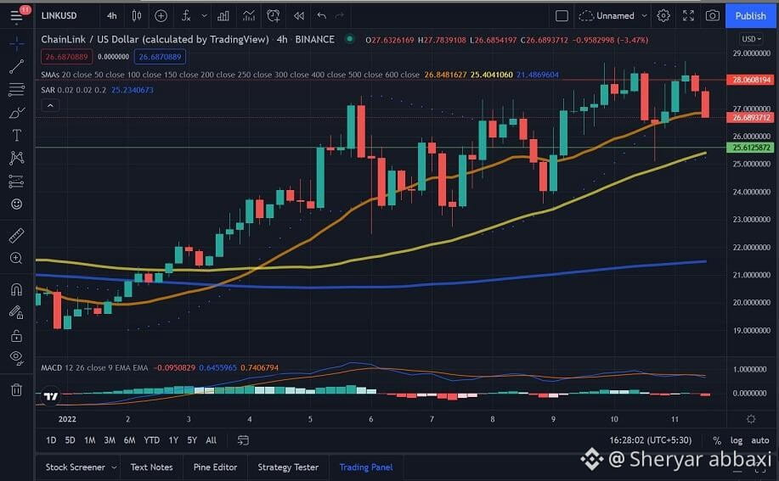Open the layout select square icon
Viewport: 779px width, 481px height.
(562, 16)
